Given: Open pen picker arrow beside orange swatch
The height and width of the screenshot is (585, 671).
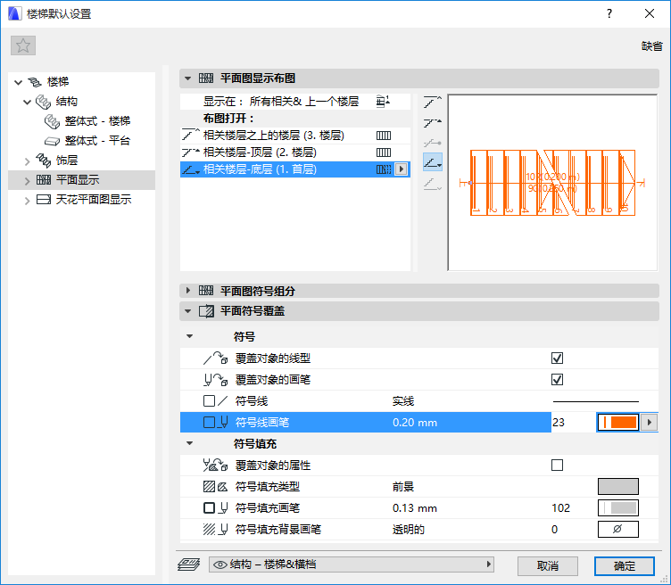Looking at the screenshot, I should point(650,422).
